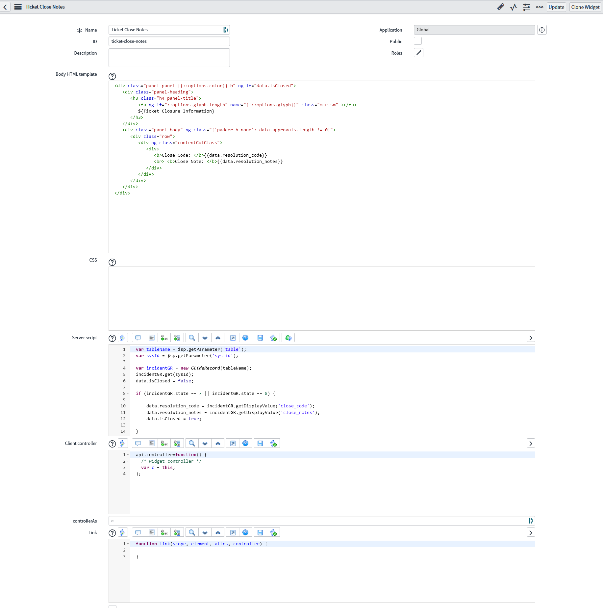Open translation icon in Name field

[226, 30]
